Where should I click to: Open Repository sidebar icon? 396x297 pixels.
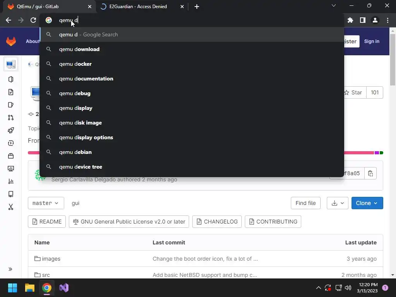tap(10, 92)
